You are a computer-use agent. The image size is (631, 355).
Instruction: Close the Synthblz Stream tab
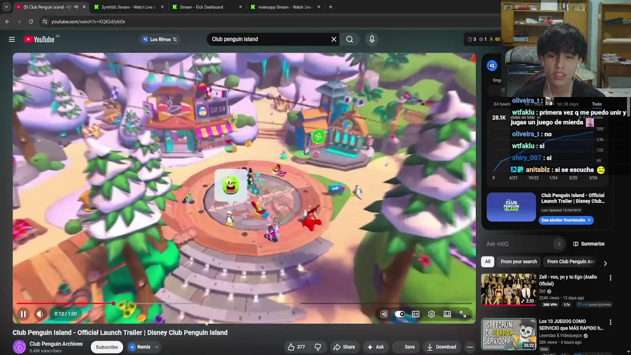(x=162, y=7)
